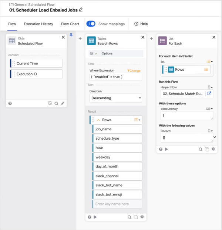Open helper flow 02 in new window
Viewport: 222px width, 230px height.
pyautogui.click(x=209, y=93)
